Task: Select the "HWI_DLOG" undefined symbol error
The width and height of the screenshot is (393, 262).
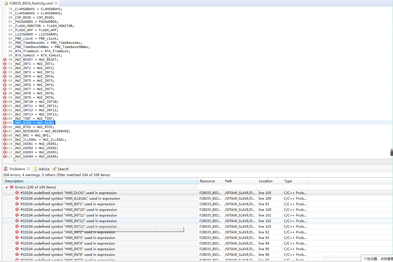Action: [69, 193]
